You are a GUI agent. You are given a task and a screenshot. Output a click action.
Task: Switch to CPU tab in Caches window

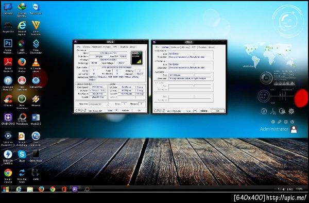(x=157, y=47)
